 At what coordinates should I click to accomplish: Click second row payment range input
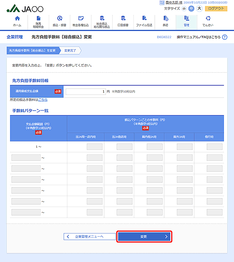coord(26,158)
